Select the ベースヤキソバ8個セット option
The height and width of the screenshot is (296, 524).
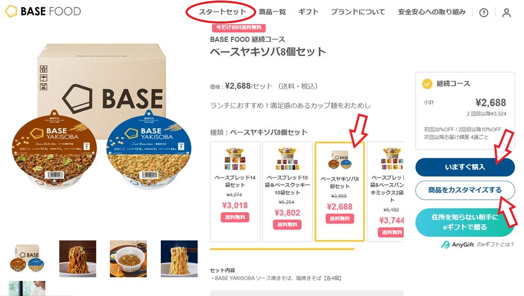click(340, 191)
